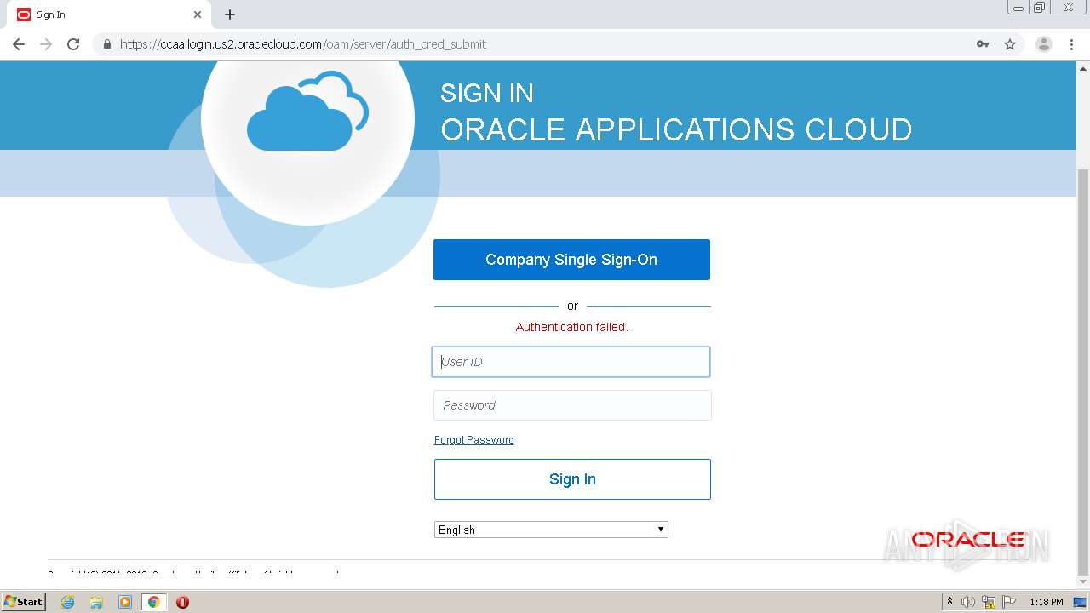Screen dimensions: 1090x613
Task: Click the Company Single Sign-On button
Action: (x=571, y=260)
